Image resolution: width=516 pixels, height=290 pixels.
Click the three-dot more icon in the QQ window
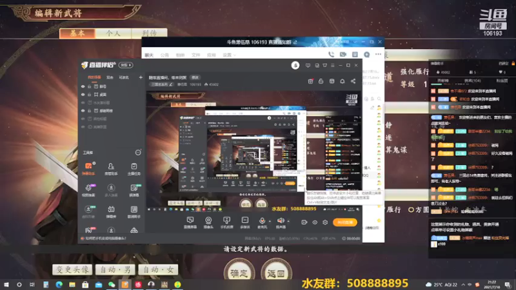[x=378, y=55]
